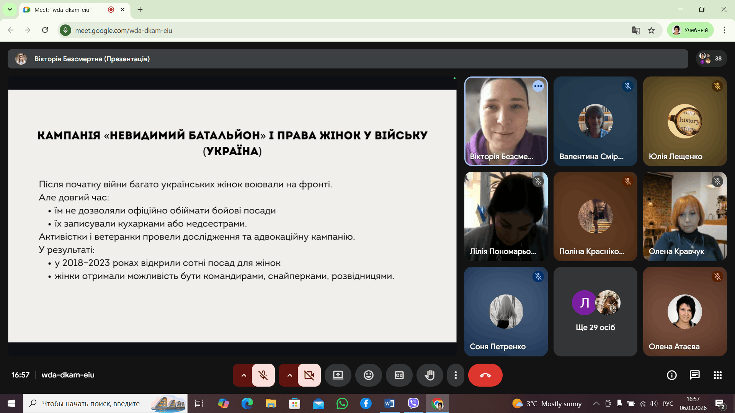Open the tab search dropdown arrow
The width and height of the screenshot is (735, 413).
click(x=10, y=10)
